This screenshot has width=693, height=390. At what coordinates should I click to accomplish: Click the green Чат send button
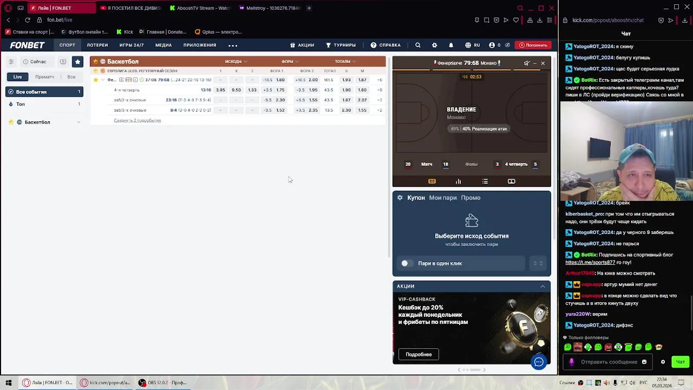pyautogui.click(x=681, y=362)
